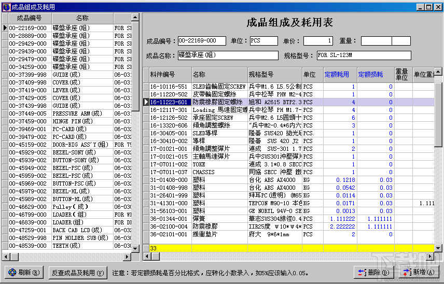The height and width of the screenshot is (284, 444).
Task: Click the left list's horizontal scroll left arrow
Action: click(6, 257)
